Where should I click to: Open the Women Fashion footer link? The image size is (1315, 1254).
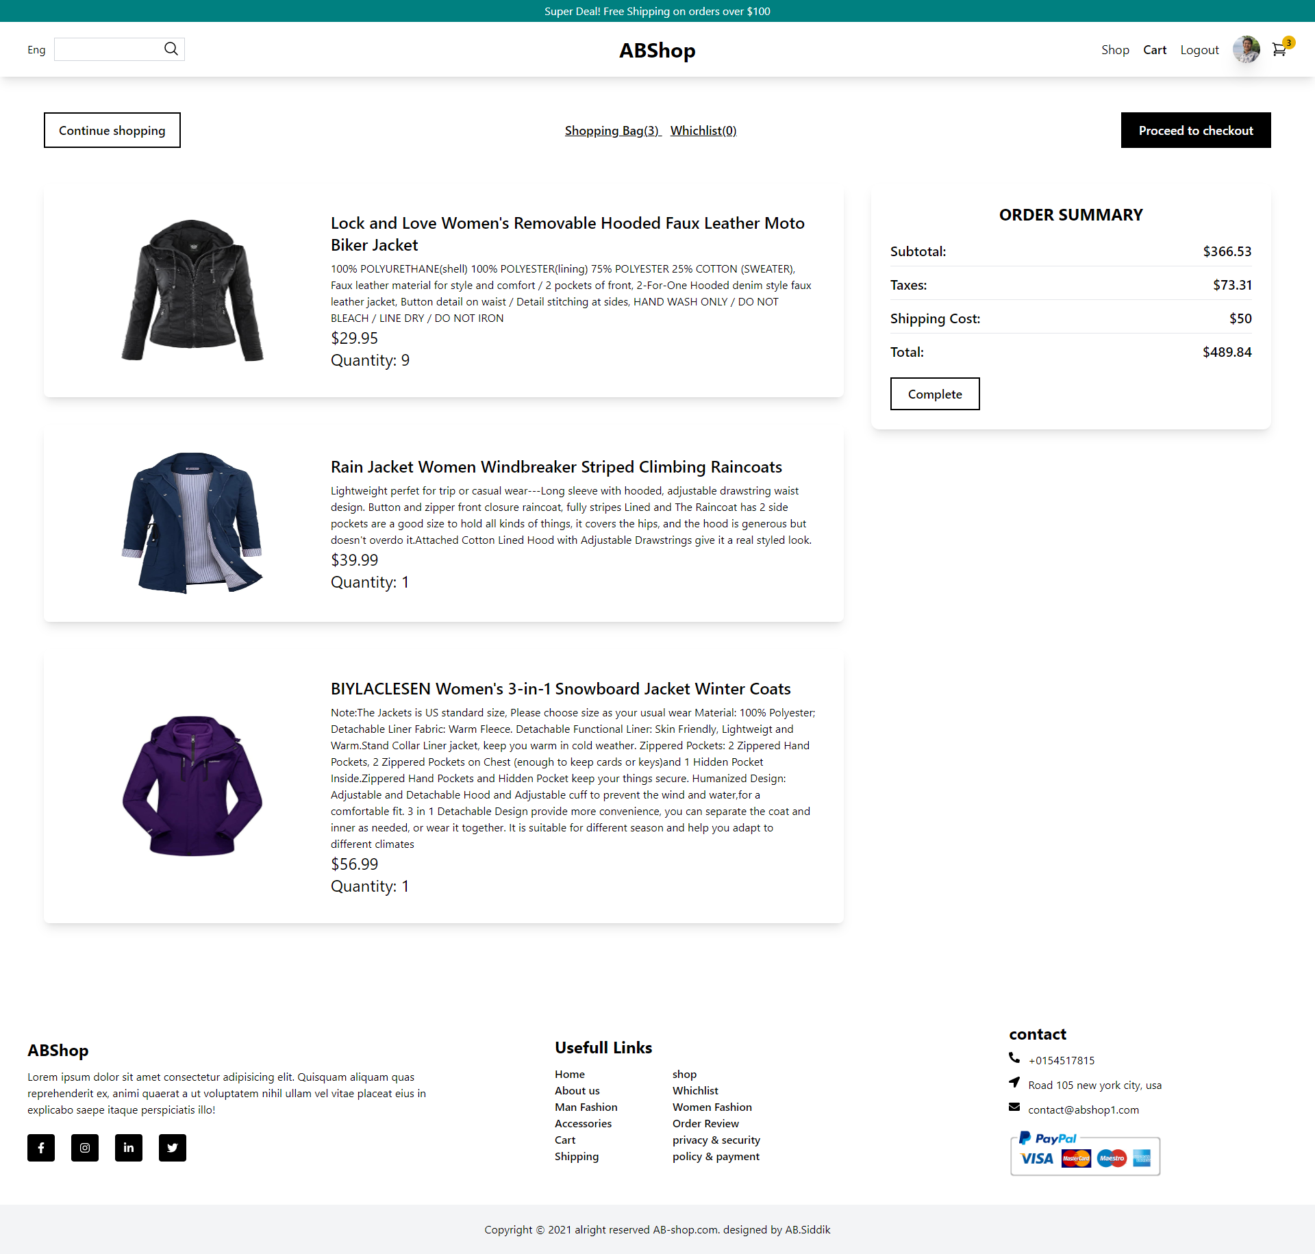[x=712, y=1107]
